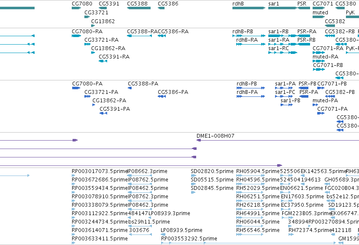Click protein sar1-PC label

285,92
